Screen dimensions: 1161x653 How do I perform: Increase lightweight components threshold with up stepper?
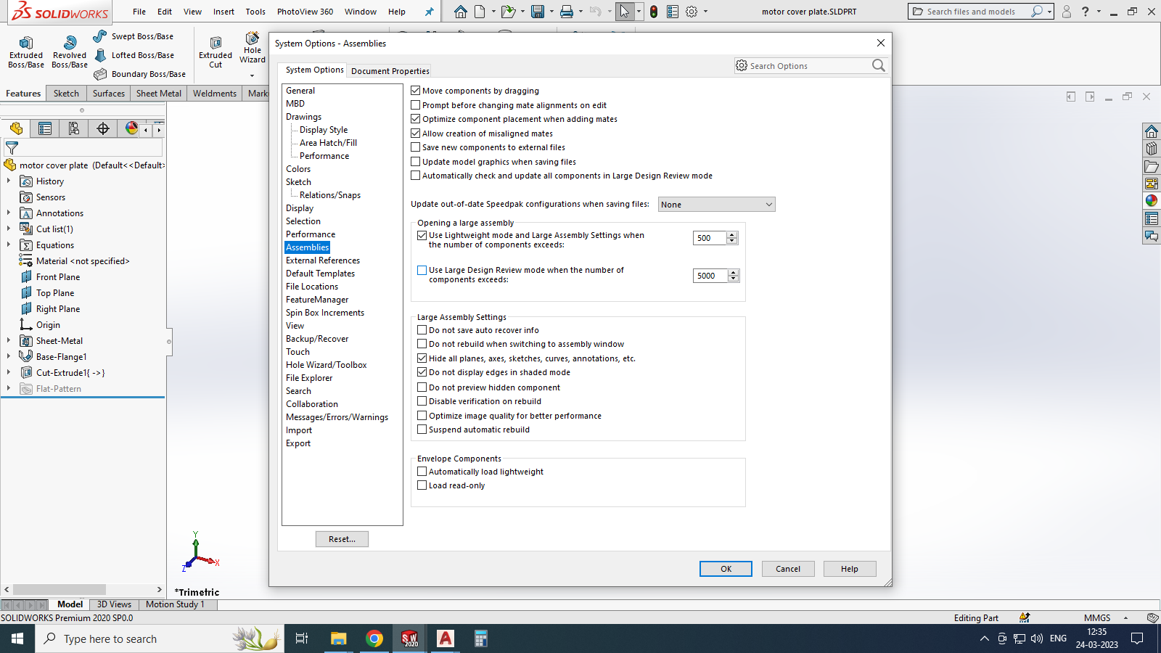click(731, 234)
